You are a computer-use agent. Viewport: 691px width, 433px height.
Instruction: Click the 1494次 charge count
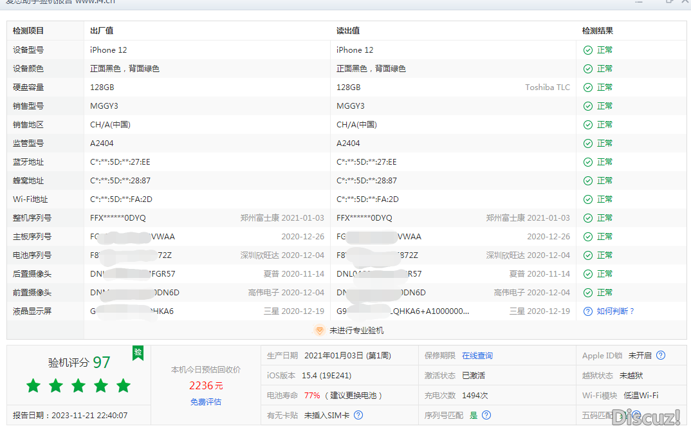point(475,396)
